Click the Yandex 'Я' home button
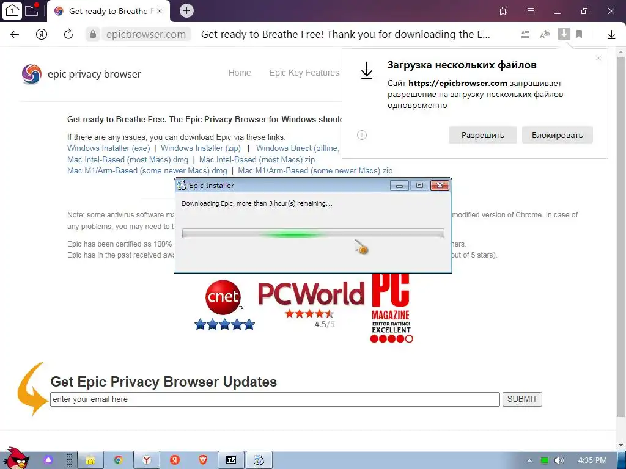The height and width of the screenshot is (469, 626). tap(42, 34)
